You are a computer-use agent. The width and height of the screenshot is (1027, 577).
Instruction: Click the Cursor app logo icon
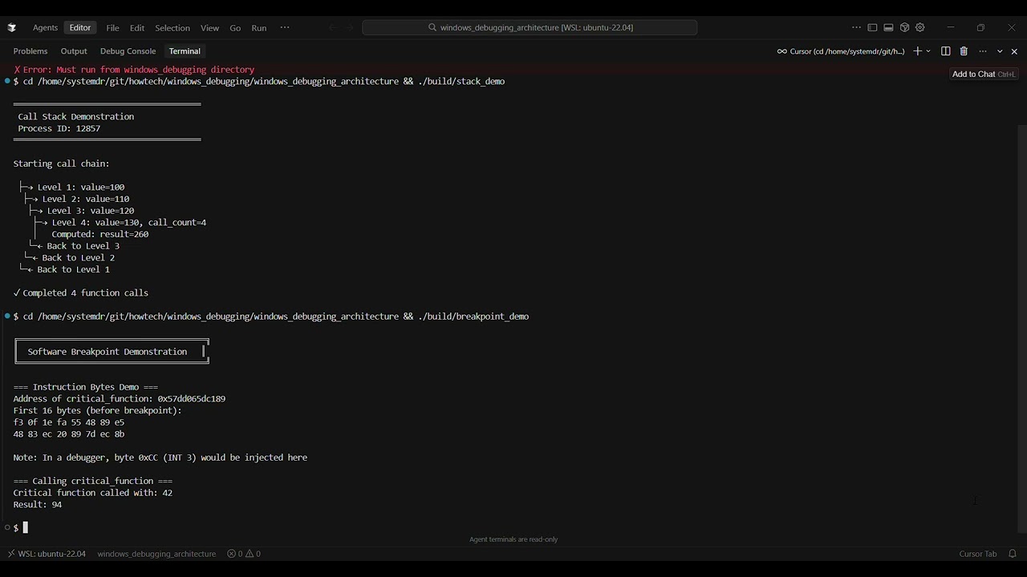pos(11,27)
